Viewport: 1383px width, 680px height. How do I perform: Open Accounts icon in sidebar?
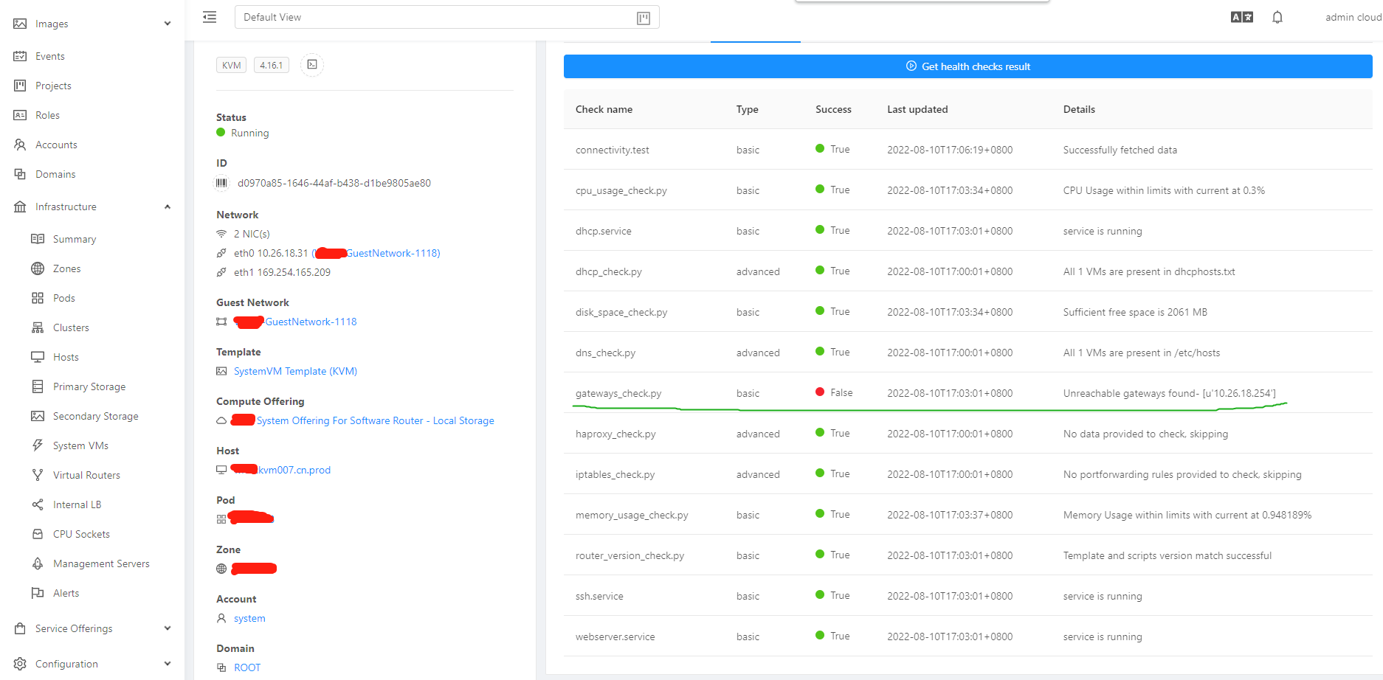[x=20, y=145]
